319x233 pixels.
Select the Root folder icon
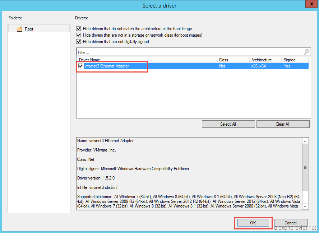point(19,29)
